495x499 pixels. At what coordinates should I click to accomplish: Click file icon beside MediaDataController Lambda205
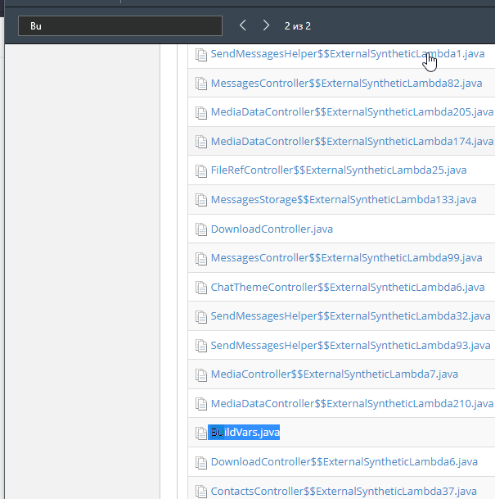(x=201, y=112)
